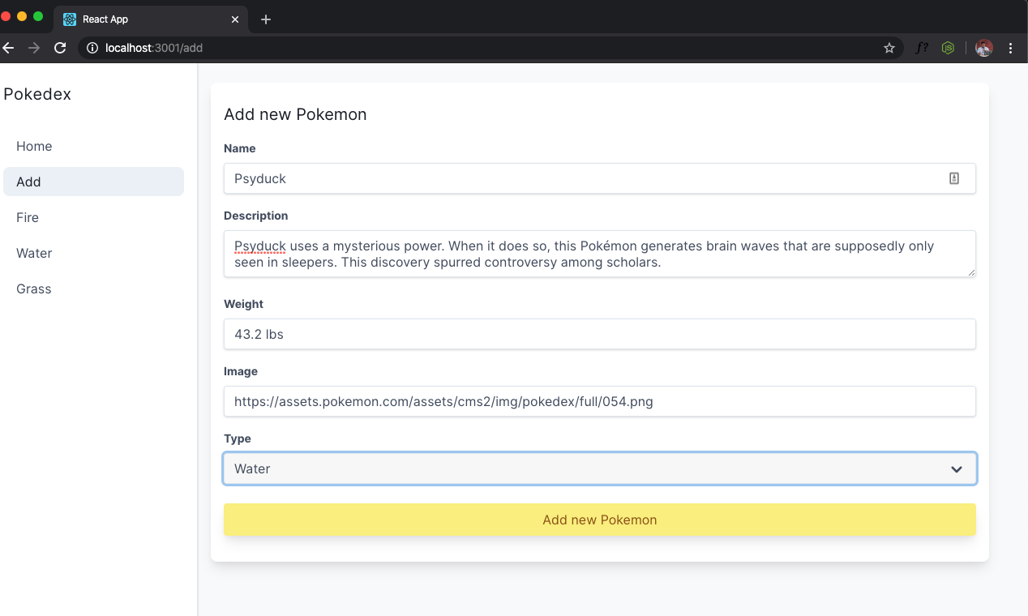
Task: Click into the Description text area
Action: pos(600,254)
